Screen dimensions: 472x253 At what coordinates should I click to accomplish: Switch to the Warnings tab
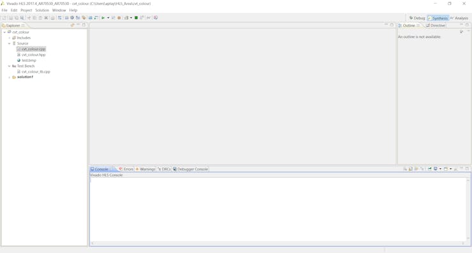click(x=145, y=169)
